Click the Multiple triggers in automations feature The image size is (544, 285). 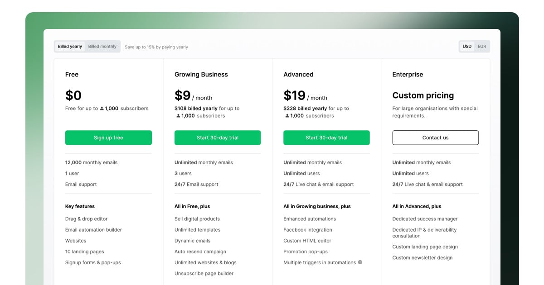tap(320, 262)
